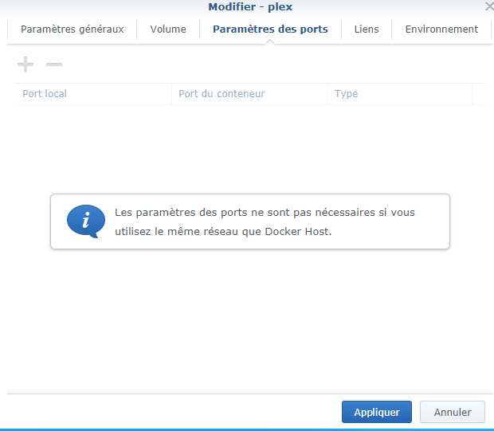This screenshot has height=431, width=494.
Task: Click the Port du conteneur column header
Action: pos(249,94)
